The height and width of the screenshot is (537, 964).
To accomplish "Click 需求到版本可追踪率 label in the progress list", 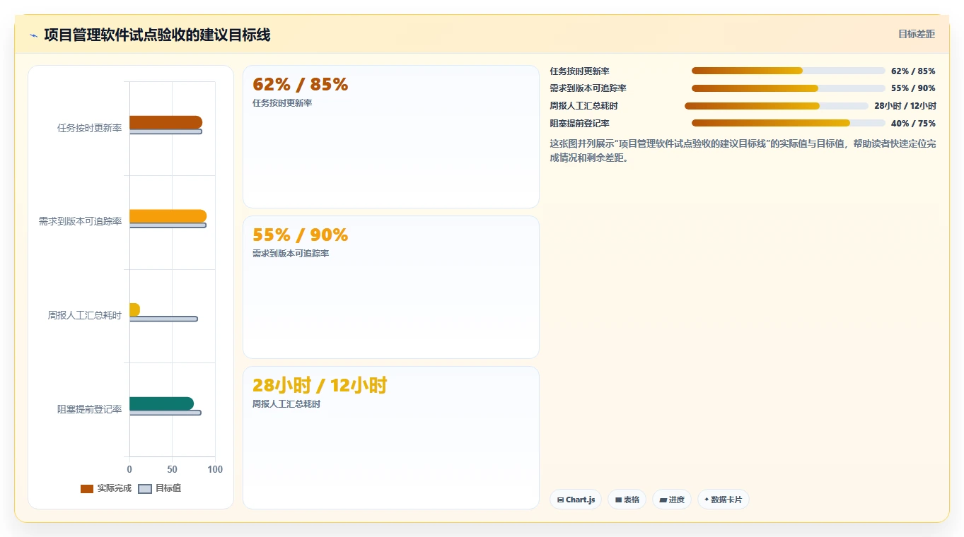I will 588,88.
